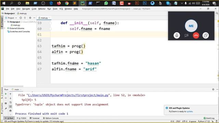
Task: Change the 4 spaces indent setting
Action: point(193,122)
